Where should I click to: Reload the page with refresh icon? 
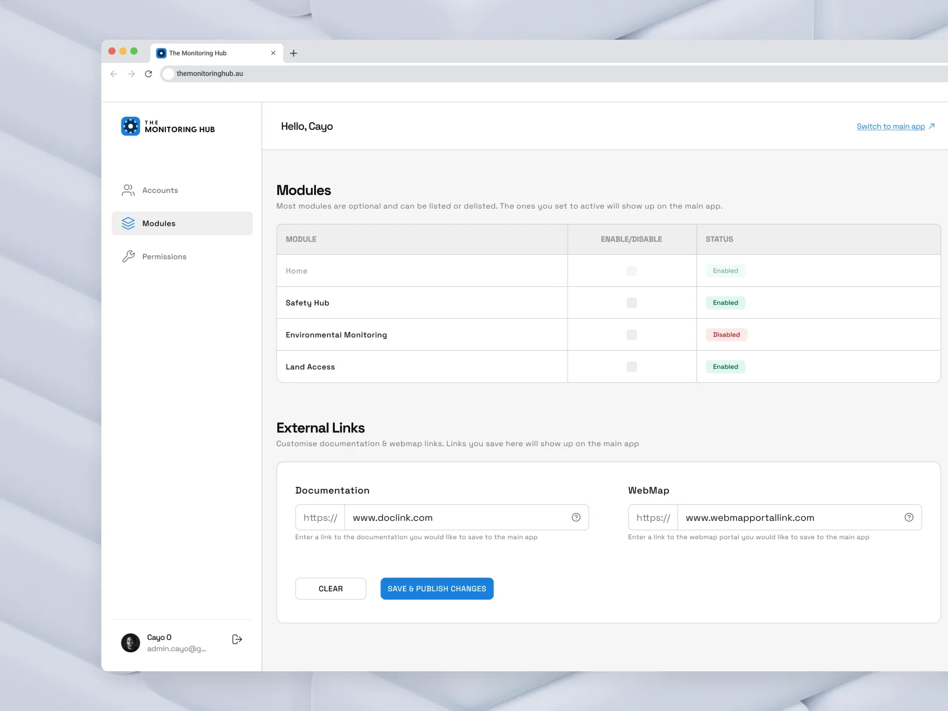(x=149, y=73)
